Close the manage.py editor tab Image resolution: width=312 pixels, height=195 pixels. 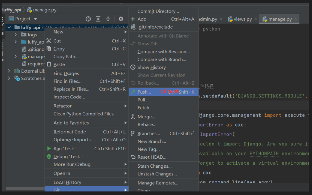[x=296, y=19]
